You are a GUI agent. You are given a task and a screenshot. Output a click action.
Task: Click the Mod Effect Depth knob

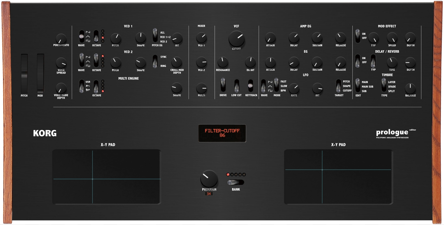click(410, 38)
